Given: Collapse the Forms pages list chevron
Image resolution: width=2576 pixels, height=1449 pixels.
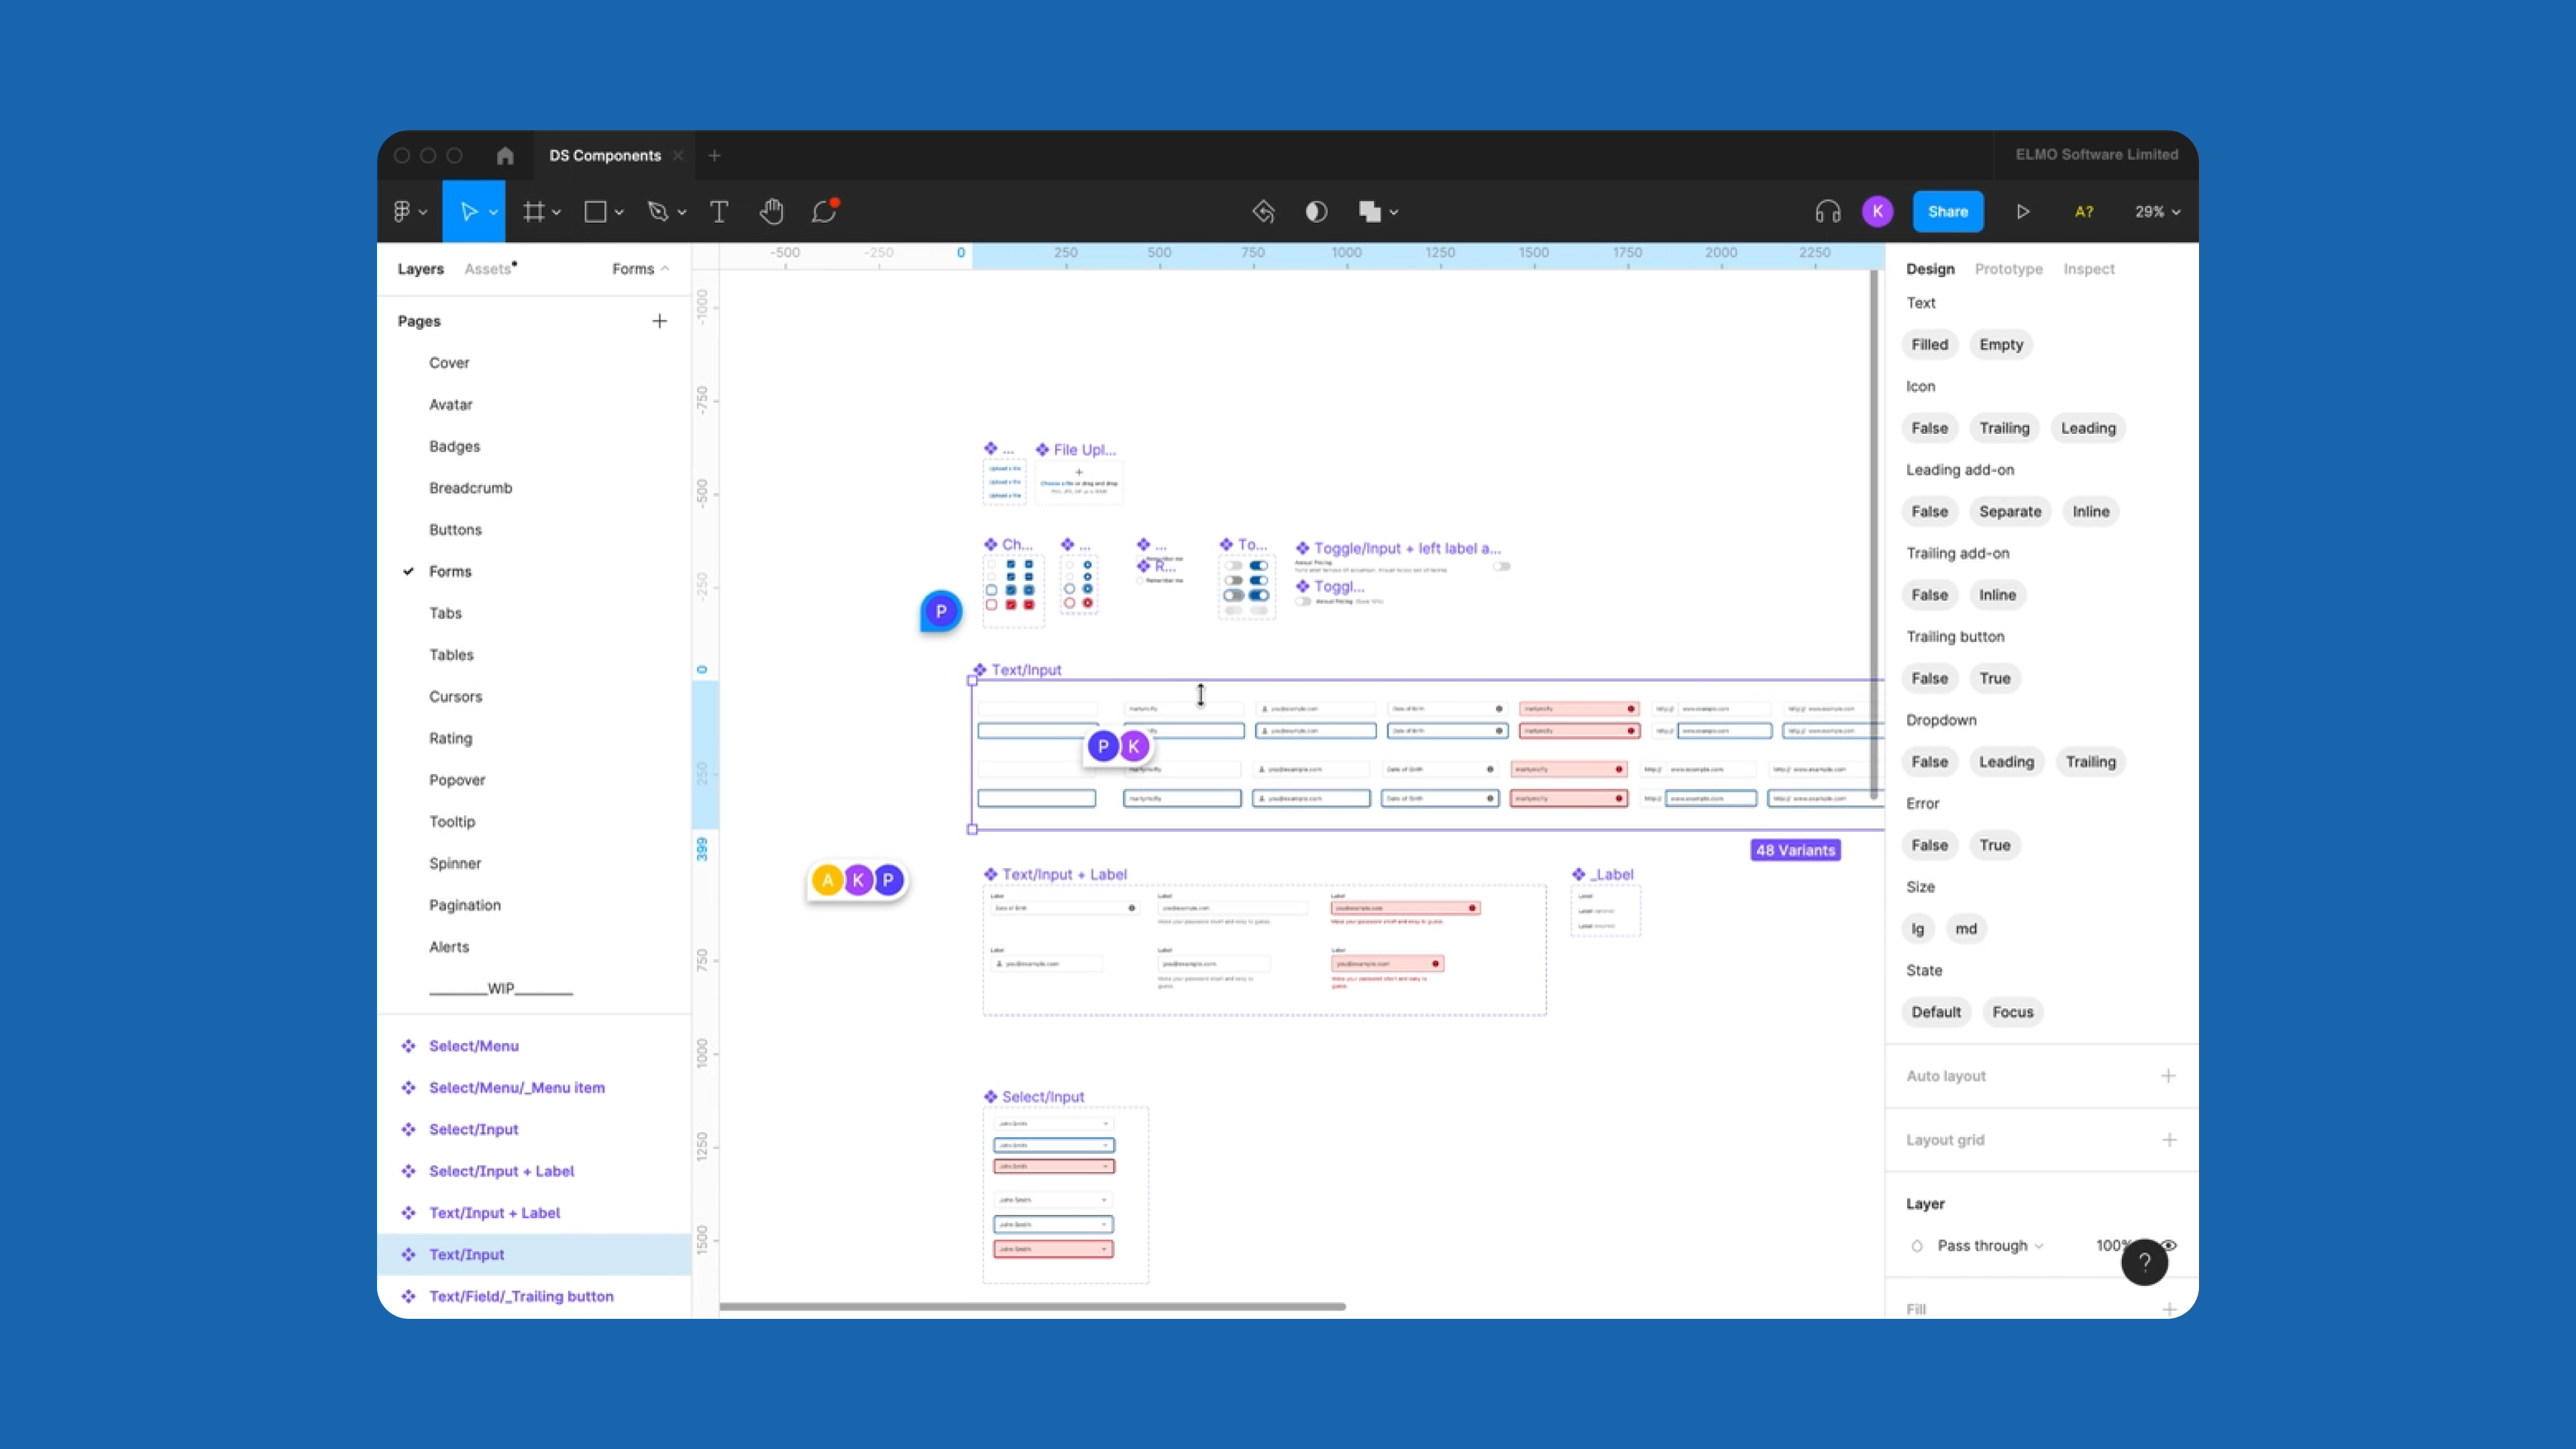Looking at the screenshot, I should click(665, 268).
